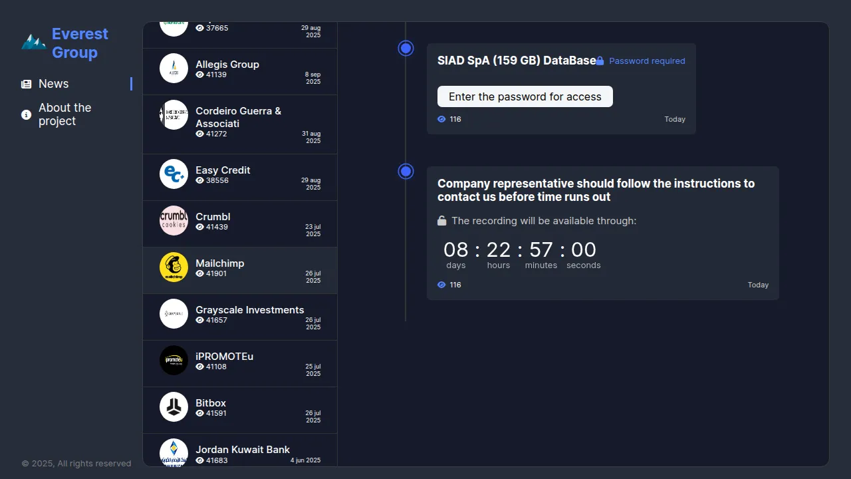Click the timeline marker beside SIAD SpA post
This screenshot has height=479, width=851.
(x=406, y=49)
